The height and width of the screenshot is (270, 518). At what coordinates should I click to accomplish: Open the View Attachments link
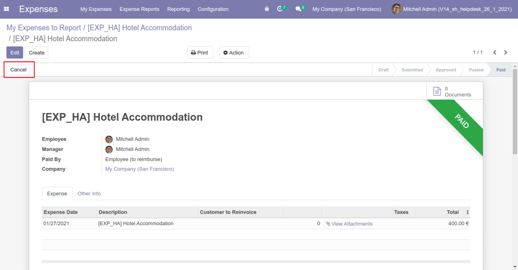pyautogui.click(x=349, y=224)
